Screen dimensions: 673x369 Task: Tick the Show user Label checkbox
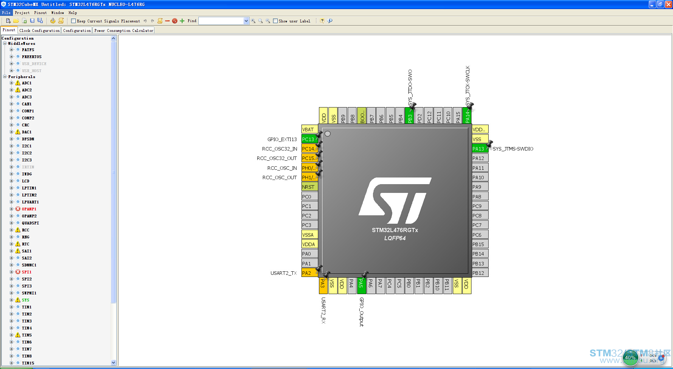click(x=276, y=21)
